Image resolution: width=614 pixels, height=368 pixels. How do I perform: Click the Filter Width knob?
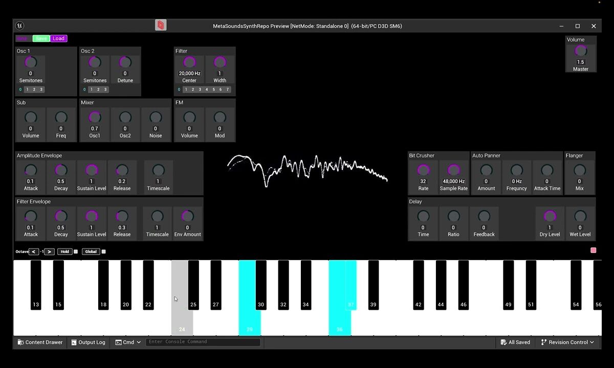coord(220,62)
